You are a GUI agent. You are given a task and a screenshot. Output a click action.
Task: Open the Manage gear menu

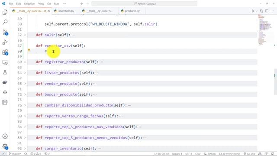[5, 146]
